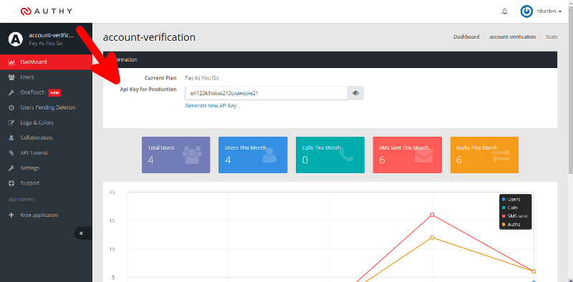This screenshot has width=573, height=282.
Task: Toggle API key visibility eye button
Action: click(355, 93)
